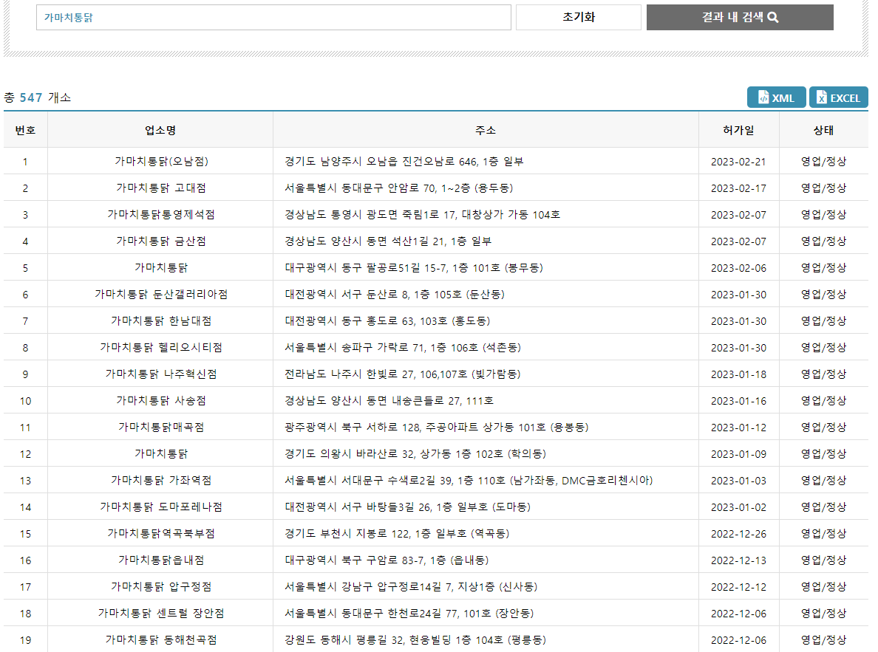Click permit date 2022-12-13

[x=738, y=560]
